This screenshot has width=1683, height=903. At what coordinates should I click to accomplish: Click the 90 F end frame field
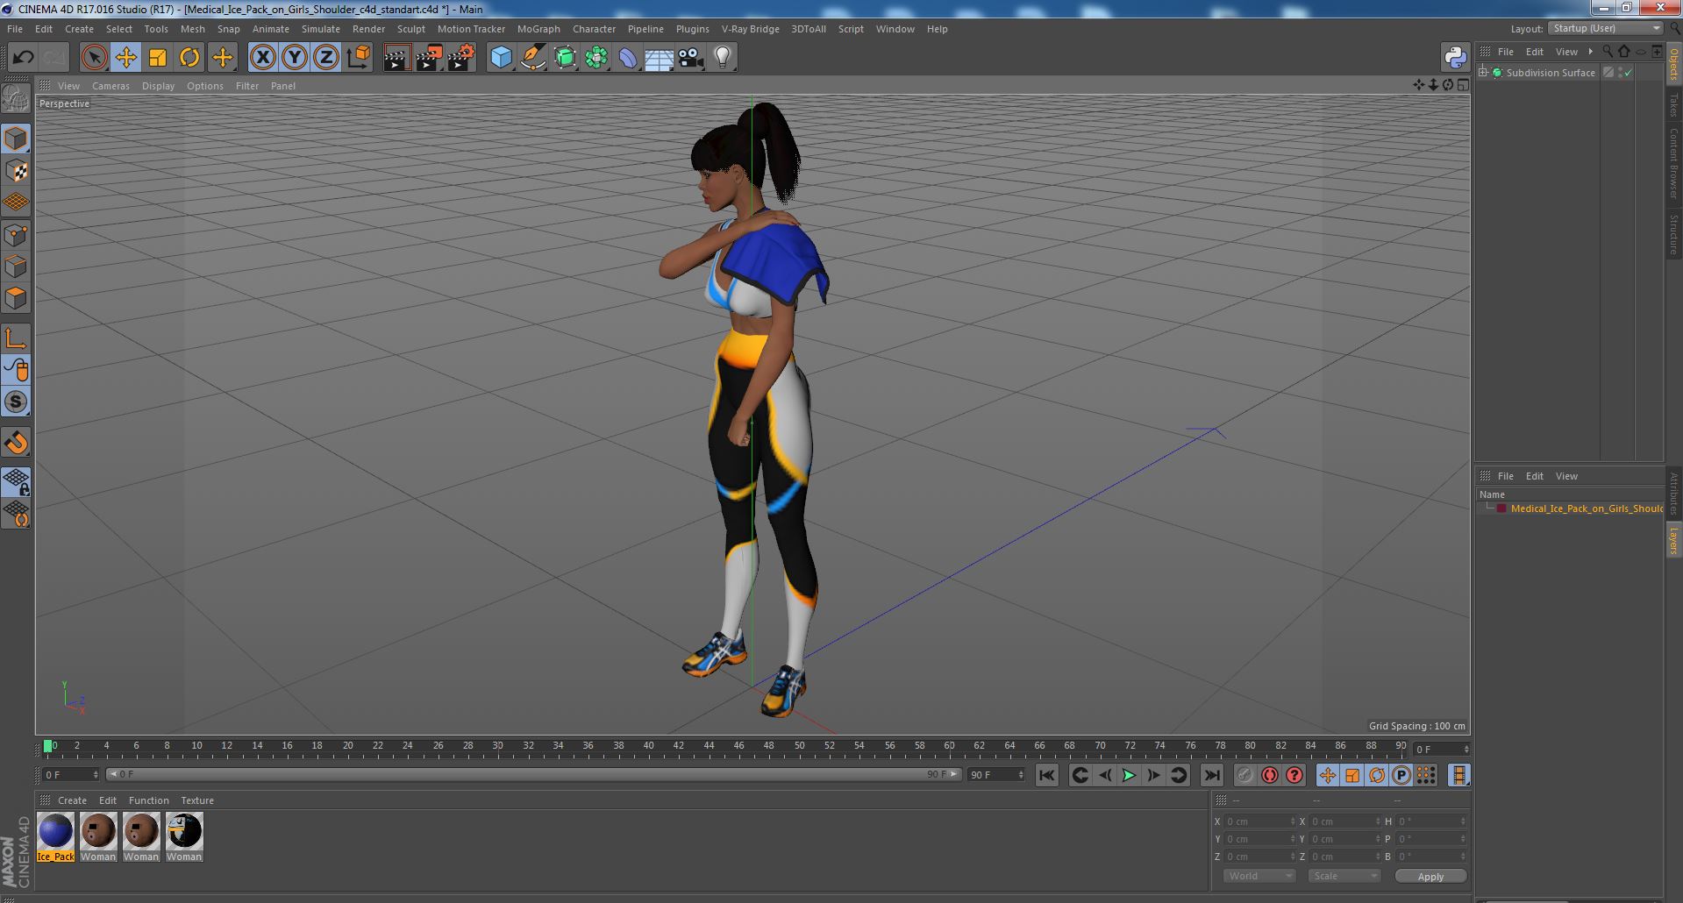[x=996, y=775]
